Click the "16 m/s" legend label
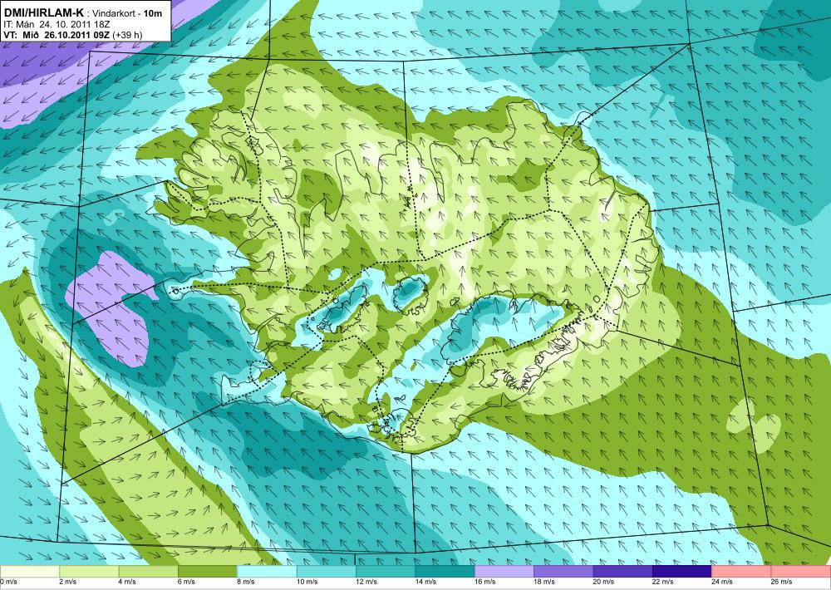This screenshot has width=831, height=590. (485, 582)
